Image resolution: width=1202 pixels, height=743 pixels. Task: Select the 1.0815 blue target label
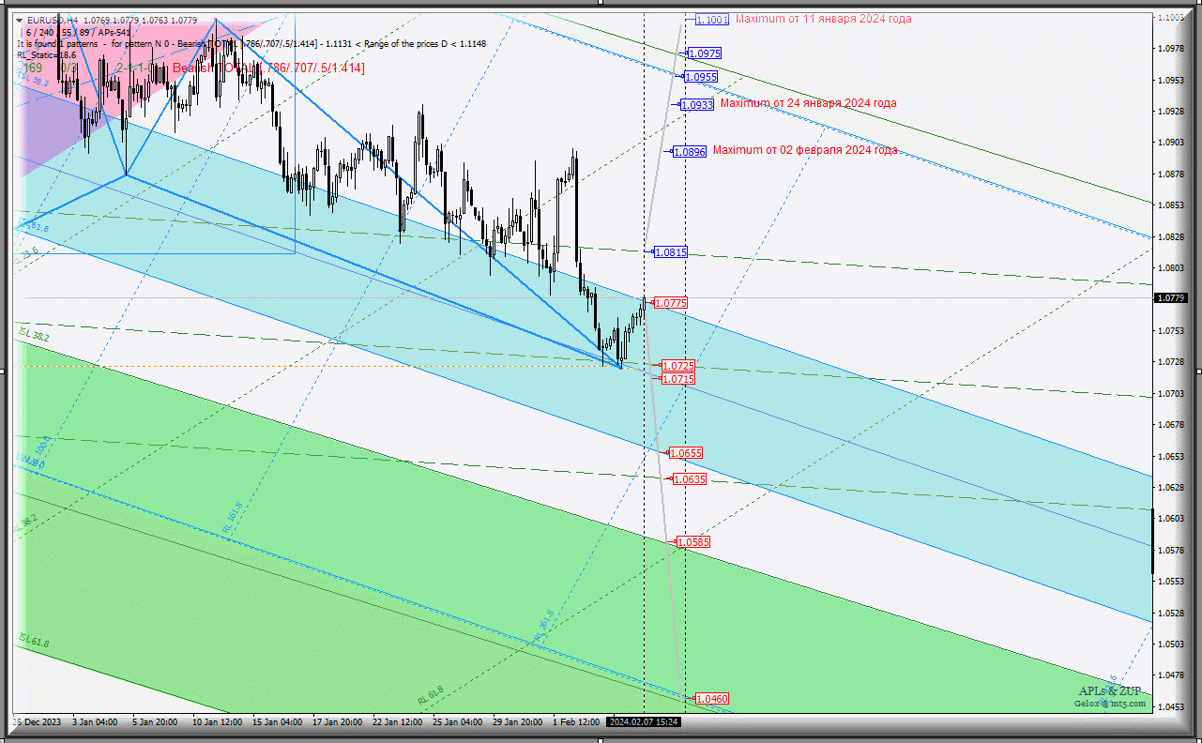click(x=671, y=252)
